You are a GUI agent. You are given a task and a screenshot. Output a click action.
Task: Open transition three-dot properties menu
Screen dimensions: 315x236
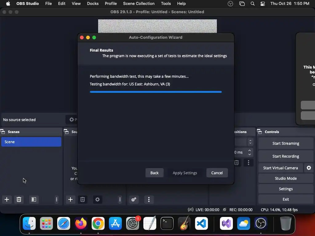(249, 163)
